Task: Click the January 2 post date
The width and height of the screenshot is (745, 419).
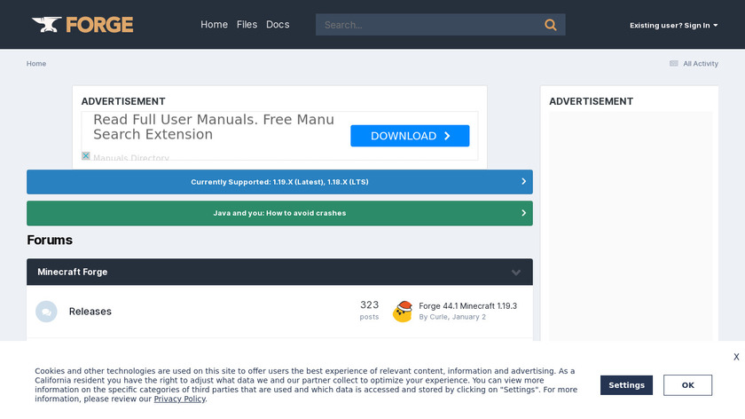Action: click(x=469, y=317)
